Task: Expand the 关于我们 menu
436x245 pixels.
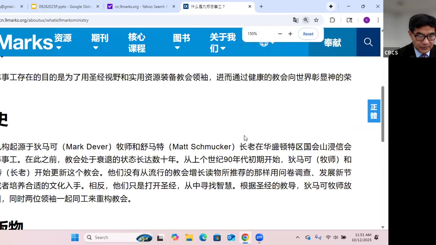Action: point(222,43)
